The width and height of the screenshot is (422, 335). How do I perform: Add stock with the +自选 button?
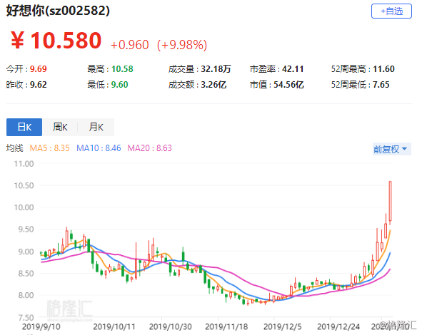[x=391, y=11]
